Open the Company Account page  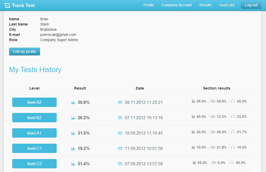click(x=177, y=5)
